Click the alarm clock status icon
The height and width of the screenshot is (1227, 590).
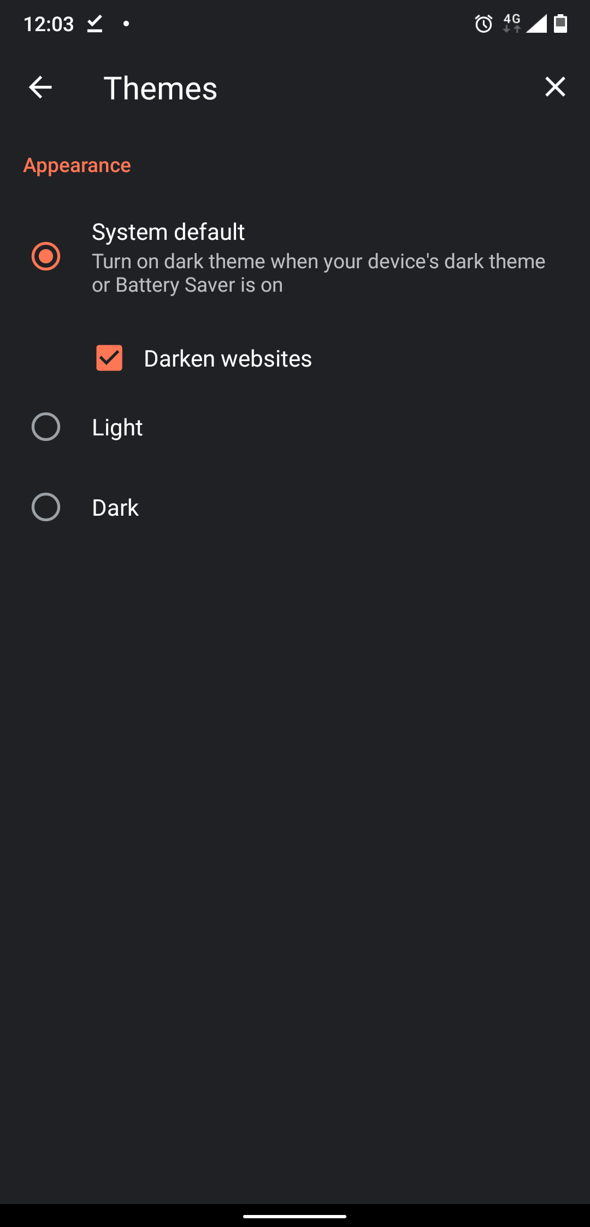[x=483, y=24]
